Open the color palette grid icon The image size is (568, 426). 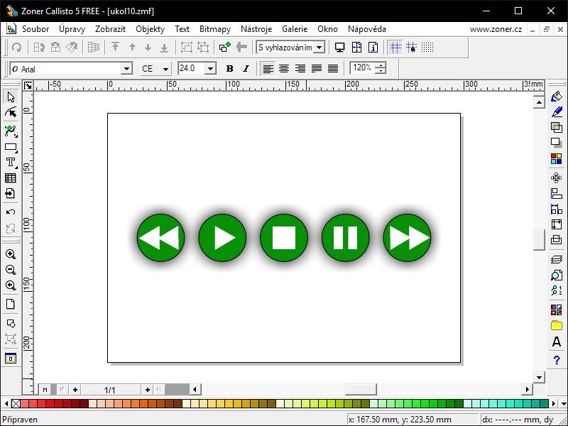(557, 158)
